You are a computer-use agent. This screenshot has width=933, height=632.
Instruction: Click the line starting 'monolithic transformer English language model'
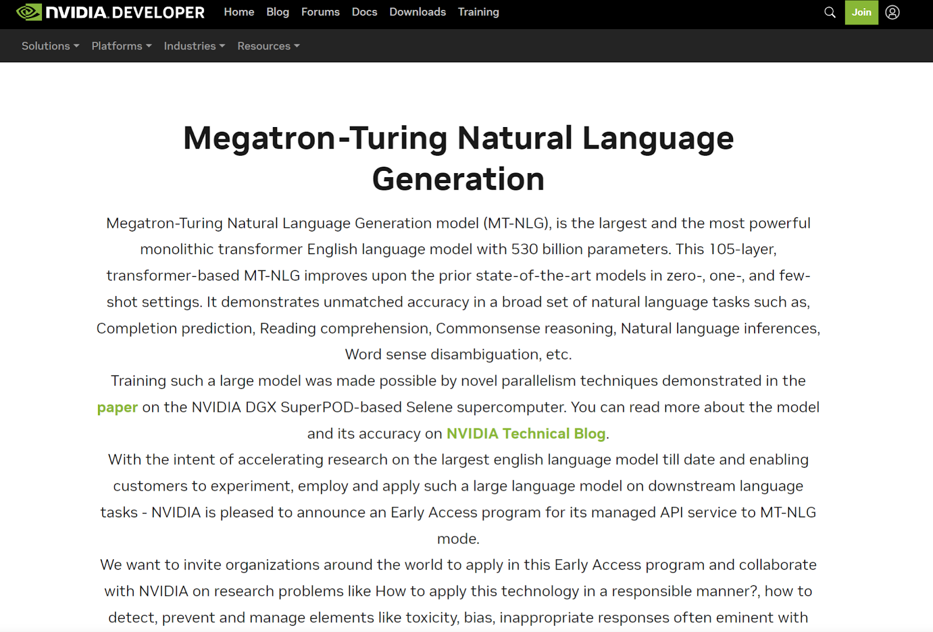(x=458, y=250)
